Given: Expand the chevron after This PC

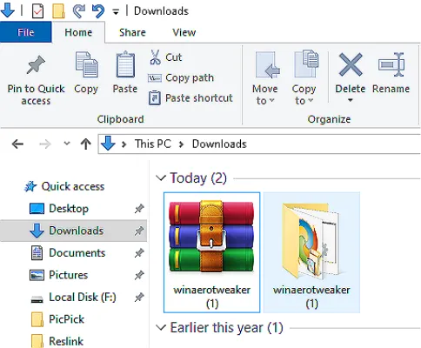Looking at the screenshot, I should click(x=182, y=144).
